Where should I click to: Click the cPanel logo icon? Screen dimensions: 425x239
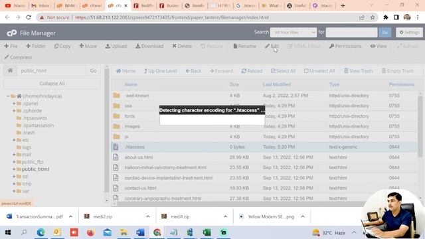12,33
